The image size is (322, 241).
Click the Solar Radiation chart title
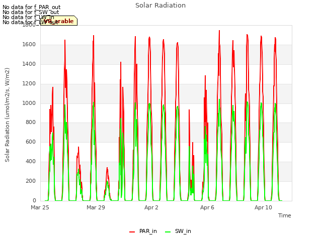click(160, 6)
